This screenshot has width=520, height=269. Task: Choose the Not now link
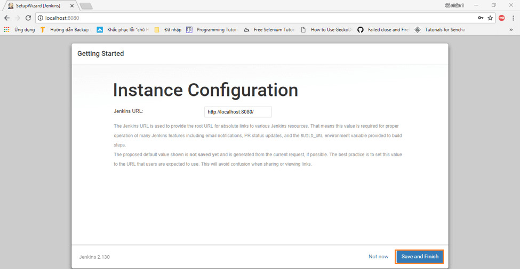[378, 256]
